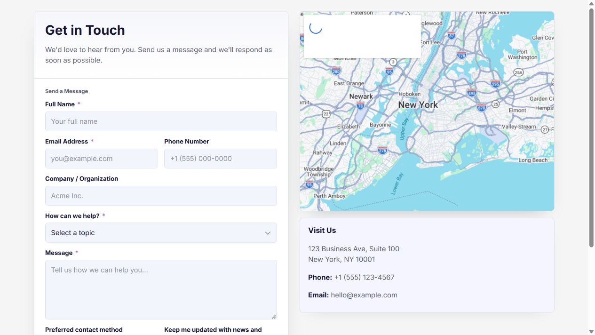The image size is (595, 335).
Task: Click the Route 27 marker on map
Action: tap(545, 129)
